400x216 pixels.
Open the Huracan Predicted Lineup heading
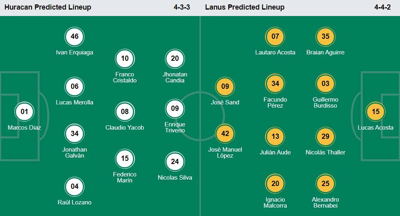[x=48, y=7]
